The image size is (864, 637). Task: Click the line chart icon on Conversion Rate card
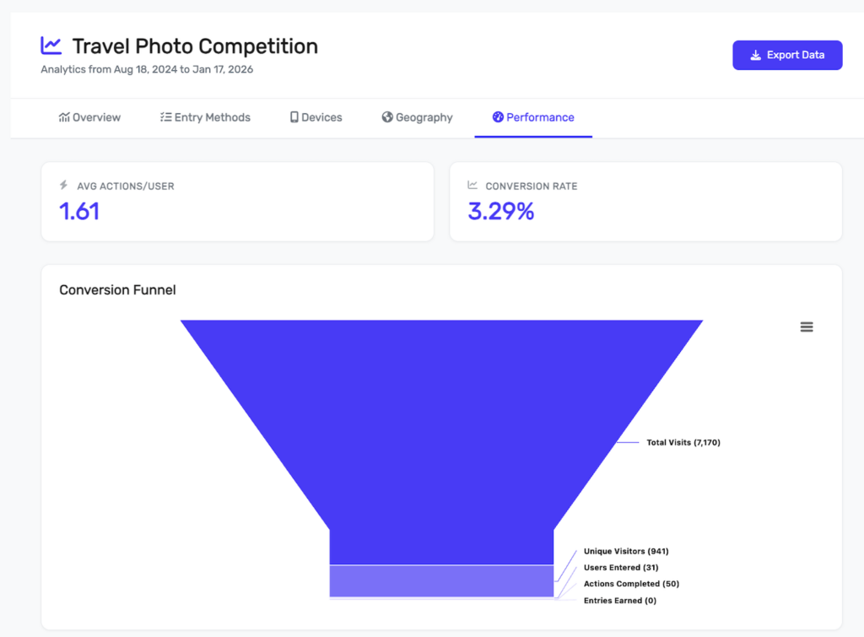(x=472, y=185)
